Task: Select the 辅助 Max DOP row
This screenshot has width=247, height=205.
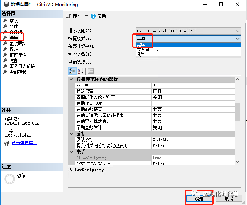Action: pyautogui.click(x=155, y=103)
